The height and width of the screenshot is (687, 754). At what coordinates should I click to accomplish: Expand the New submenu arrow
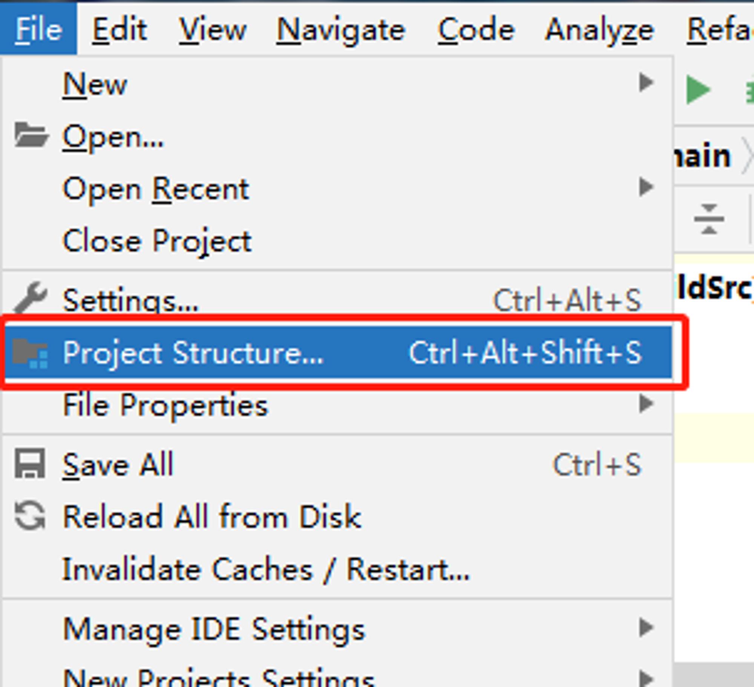(646, 82)
